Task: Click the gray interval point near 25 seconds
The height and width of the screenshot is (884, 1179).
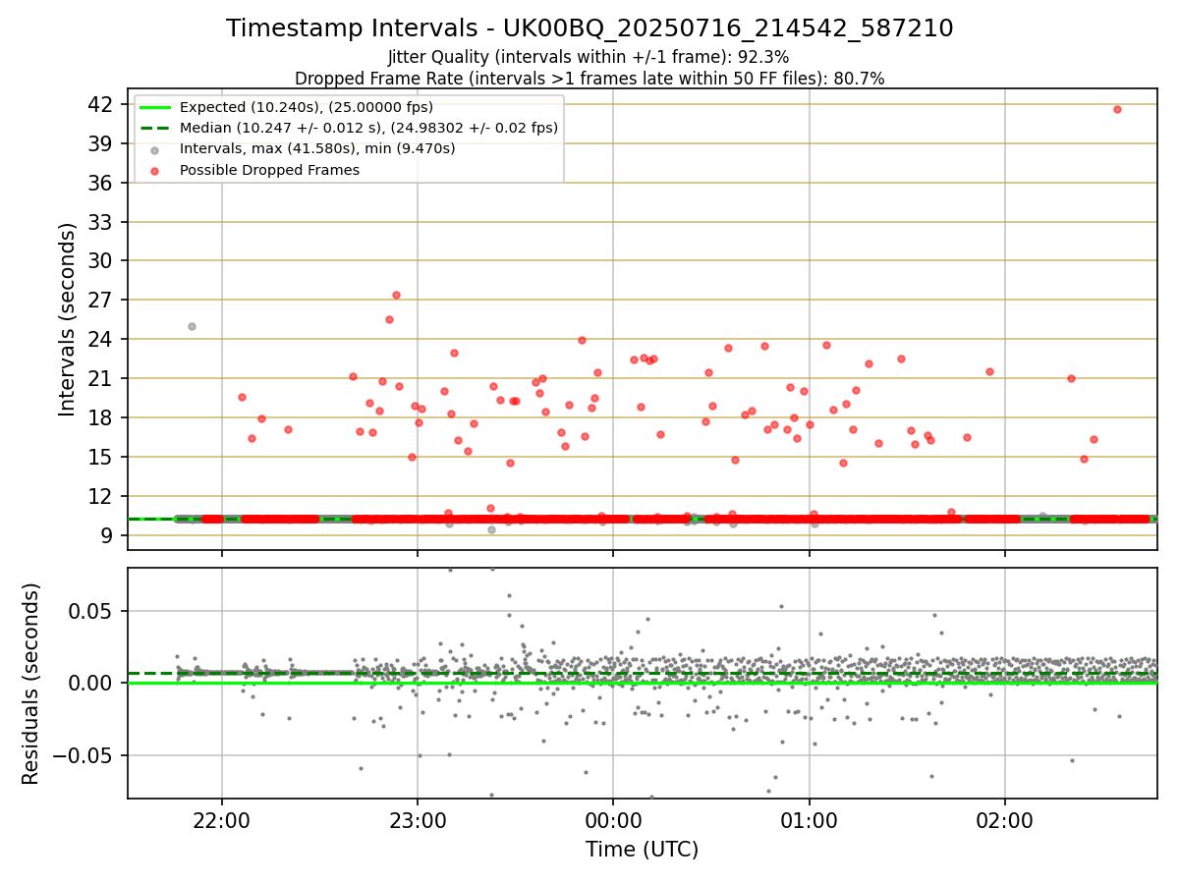Action: (192, 326)
